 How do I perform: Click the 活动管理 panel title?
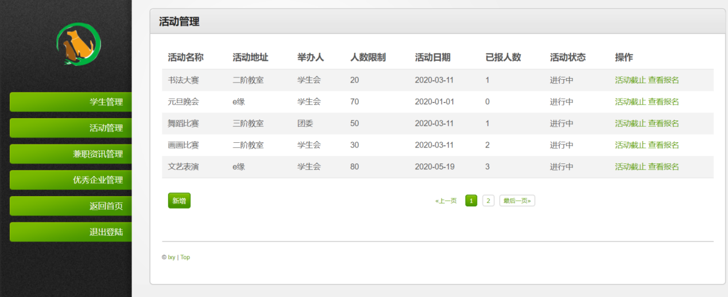tap(179, 22)
